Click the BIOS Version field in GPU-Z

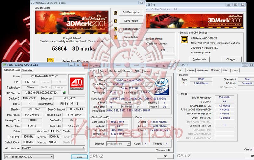42,93
